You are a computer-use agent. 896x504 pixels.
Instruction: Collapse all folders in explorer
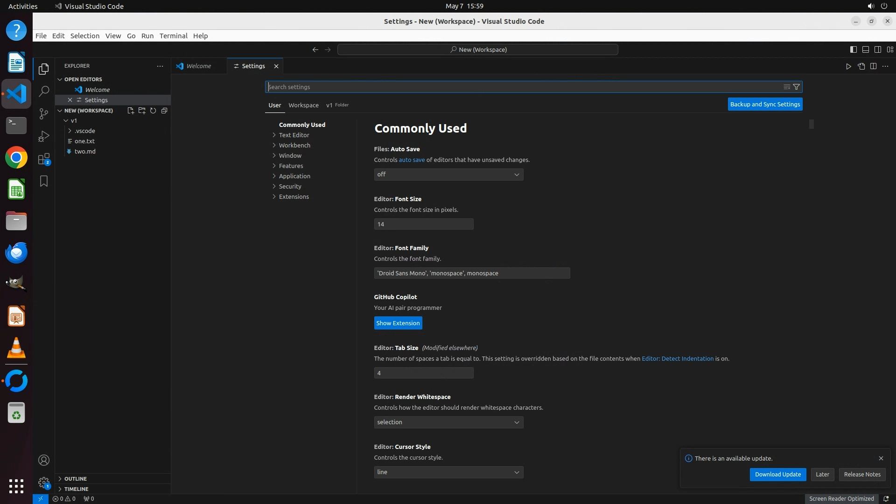(x=164, y=111)
